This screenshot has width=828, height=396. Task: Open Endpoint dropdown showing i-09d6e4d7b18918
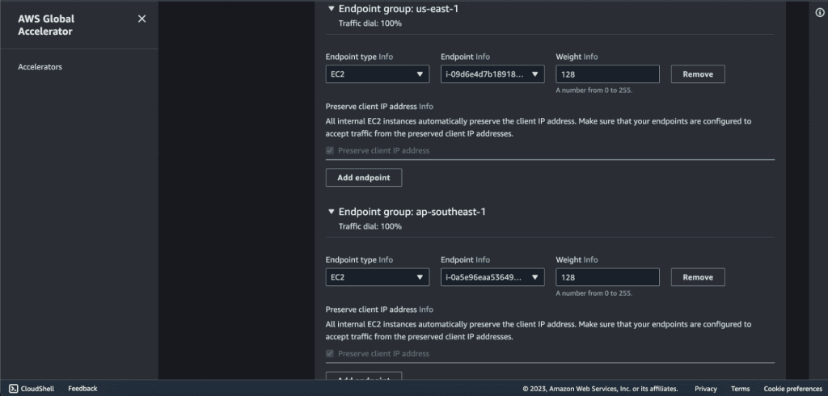(x=492, y=74)
